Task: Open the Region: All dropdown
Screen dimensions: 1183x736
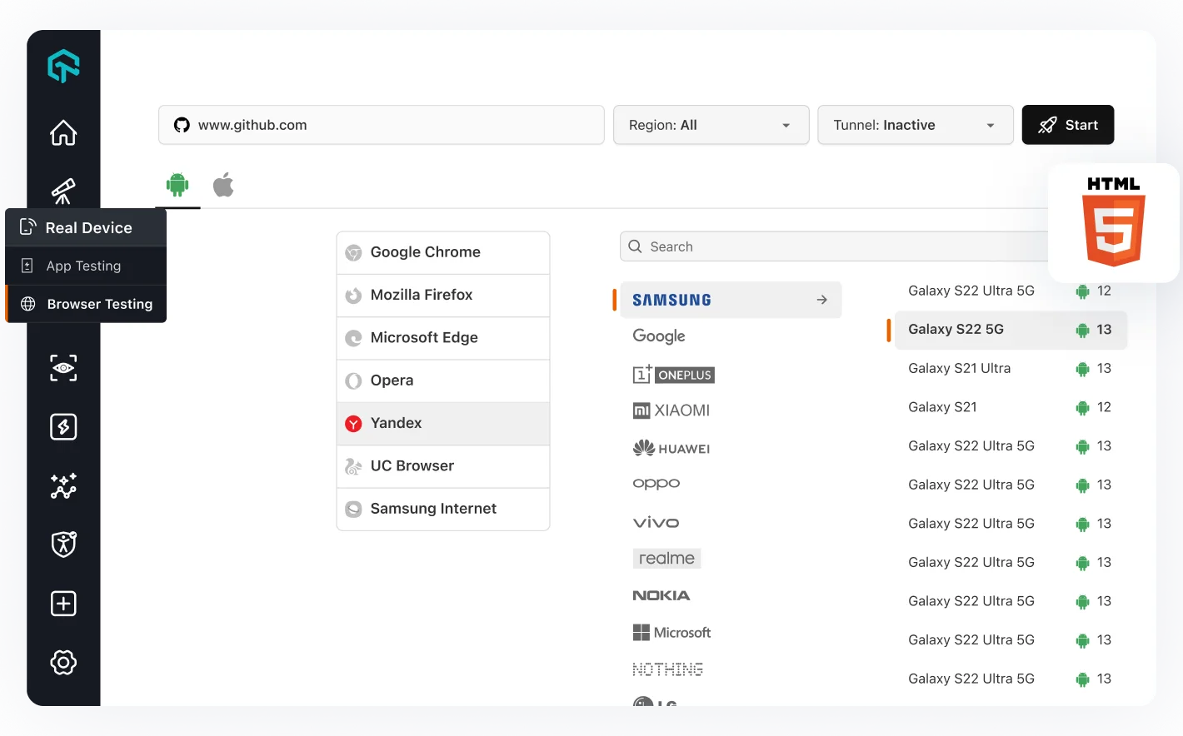Action: tap(710, 125)
